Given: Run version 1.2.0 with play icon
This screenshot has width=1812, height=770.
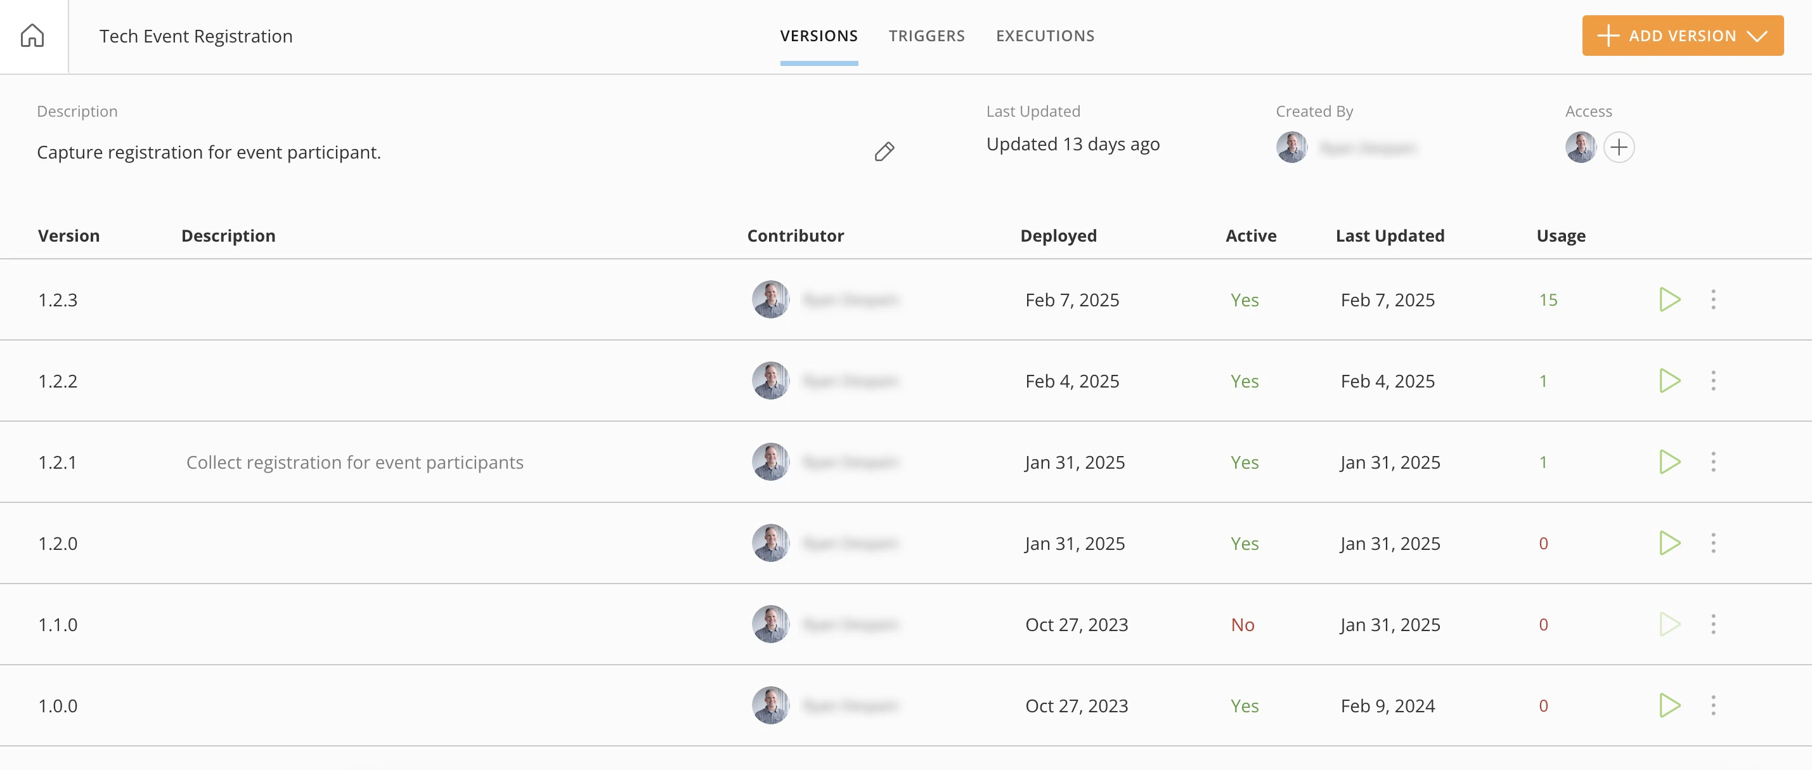Looking at the screenshot, I should (x=1669, y=544).
